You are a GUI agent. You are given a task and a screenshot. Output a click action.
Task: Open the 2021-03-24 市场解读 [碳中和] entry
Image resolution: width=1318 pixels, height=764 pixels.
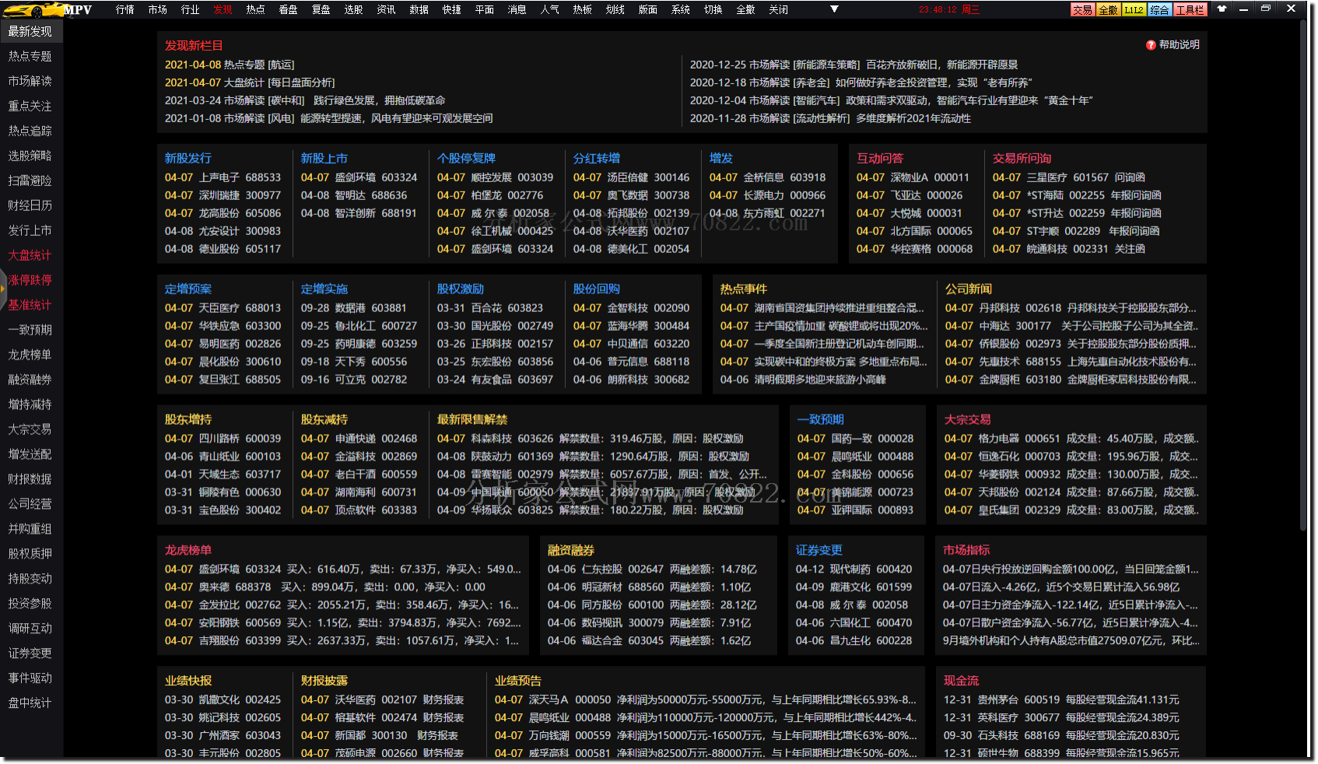[x=305, y=100]
